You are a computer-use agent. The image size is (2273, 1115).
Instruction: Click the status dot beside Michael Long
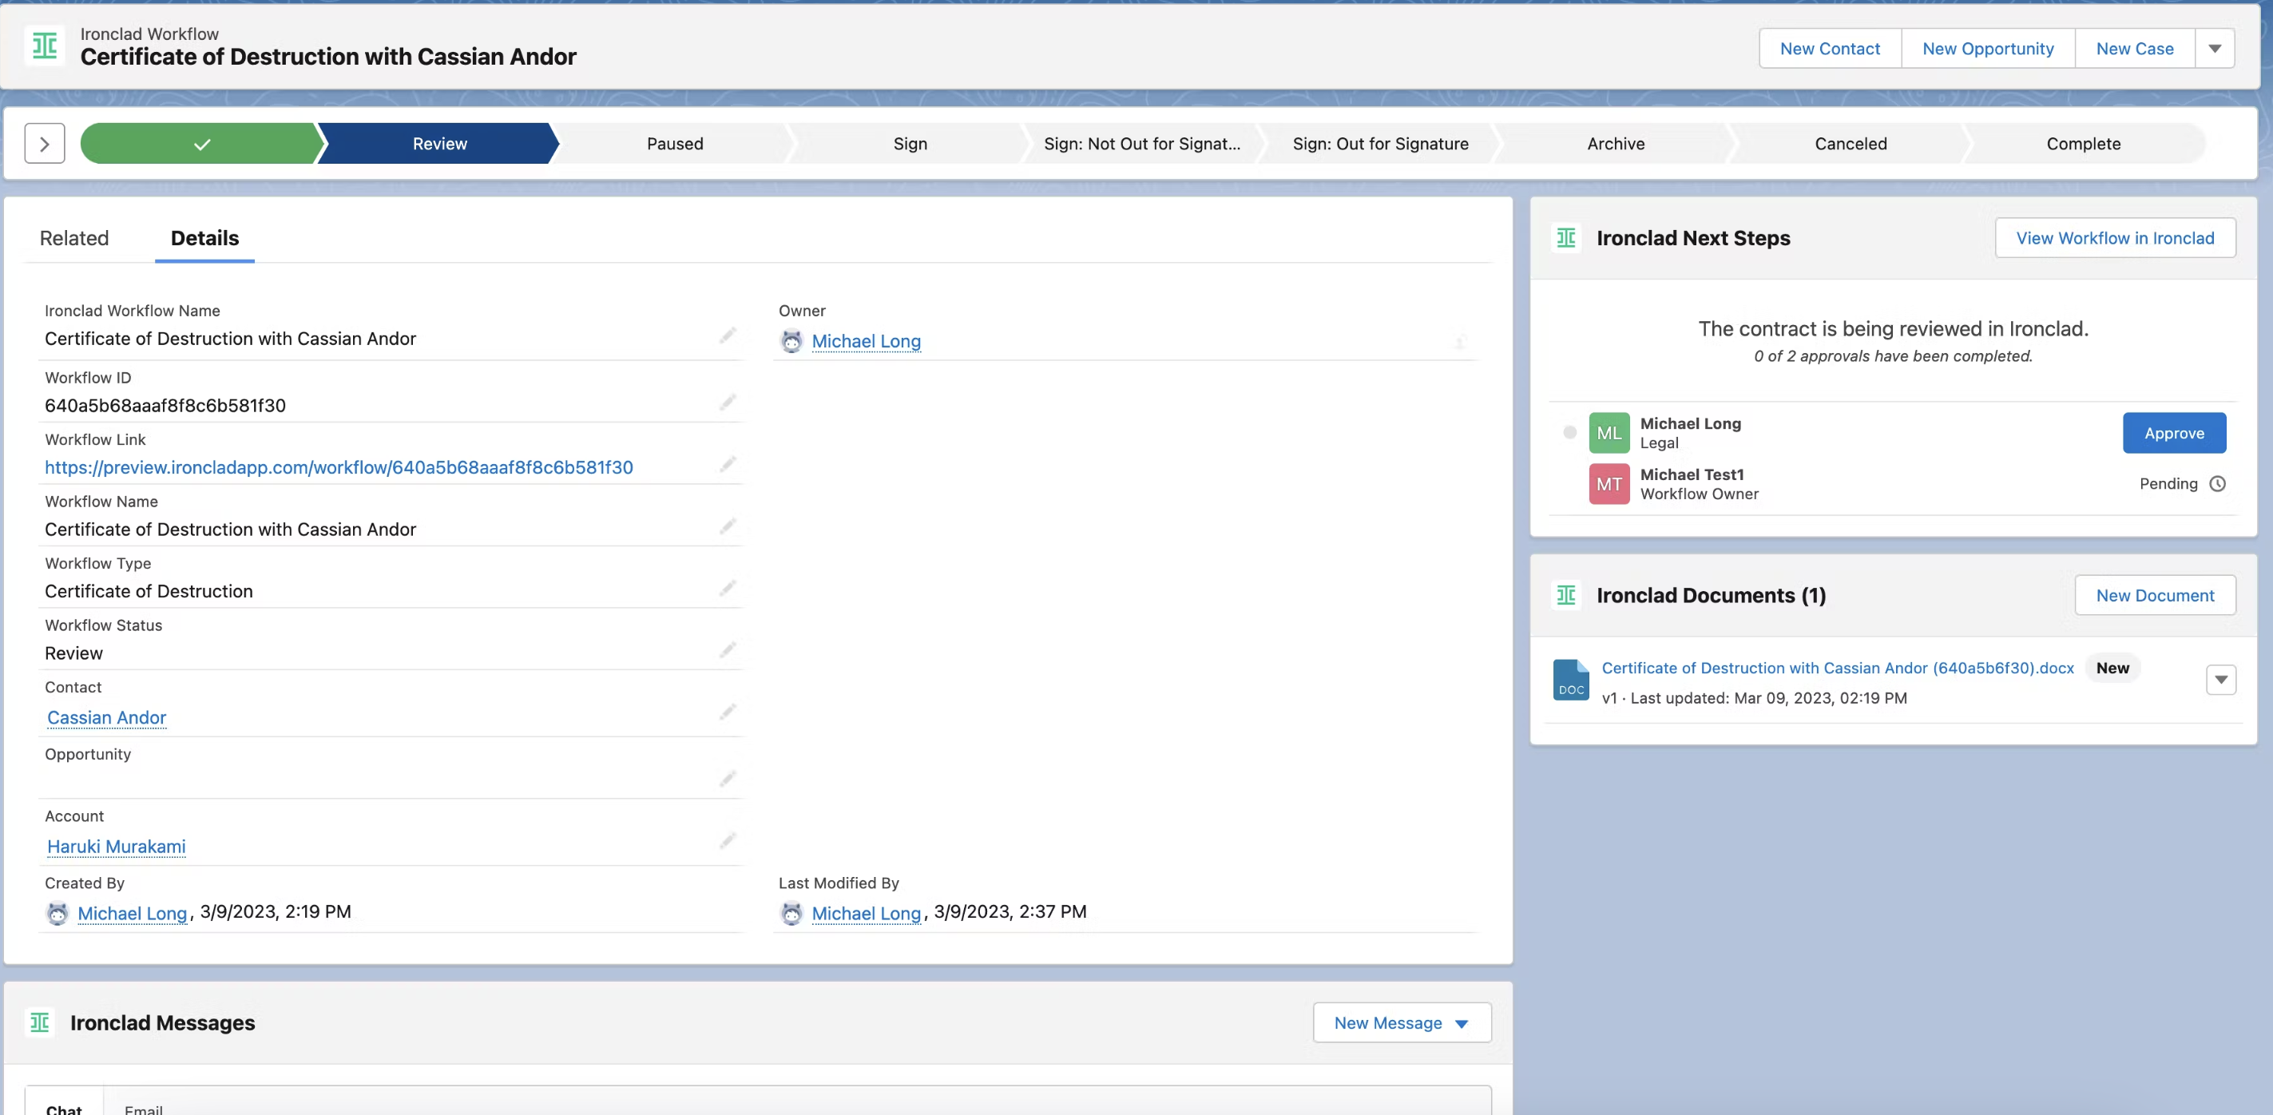[1569, 432]
